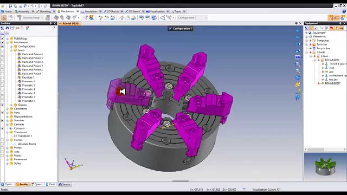Toggle the Configurations checkbox

(2, 46)
